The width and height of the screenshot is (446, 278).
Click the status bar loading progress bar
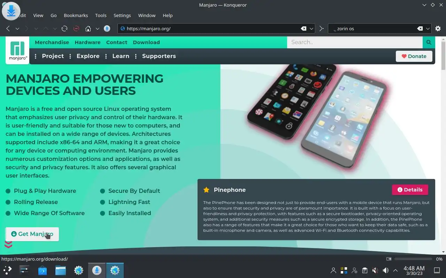pos(413,259)
